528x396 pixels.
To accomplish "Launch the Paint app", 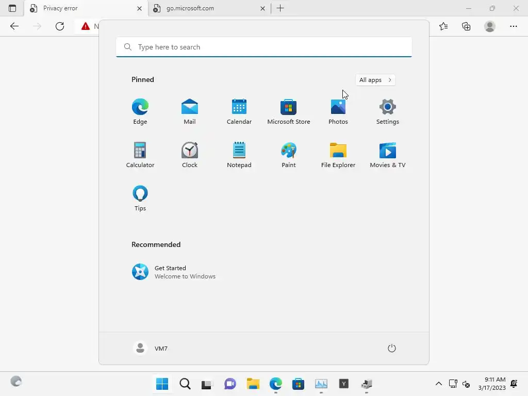I will 289,155.
